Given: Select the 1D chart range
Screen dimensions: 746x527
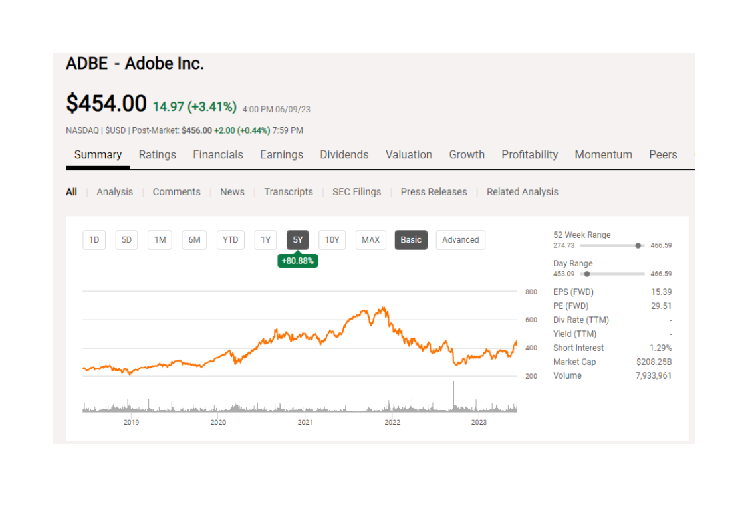Looking at the screenshot, I should pos(94,240).
